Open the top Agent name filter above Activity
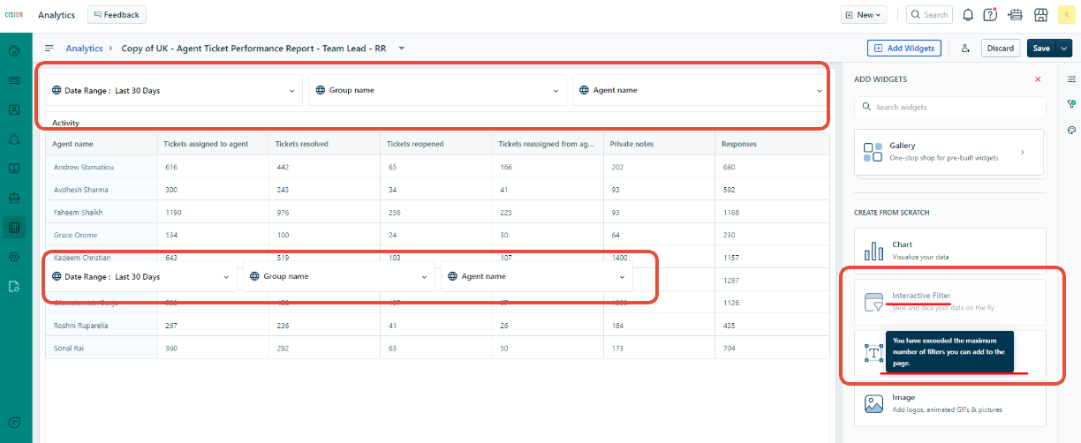 click(x=700, y=90)
